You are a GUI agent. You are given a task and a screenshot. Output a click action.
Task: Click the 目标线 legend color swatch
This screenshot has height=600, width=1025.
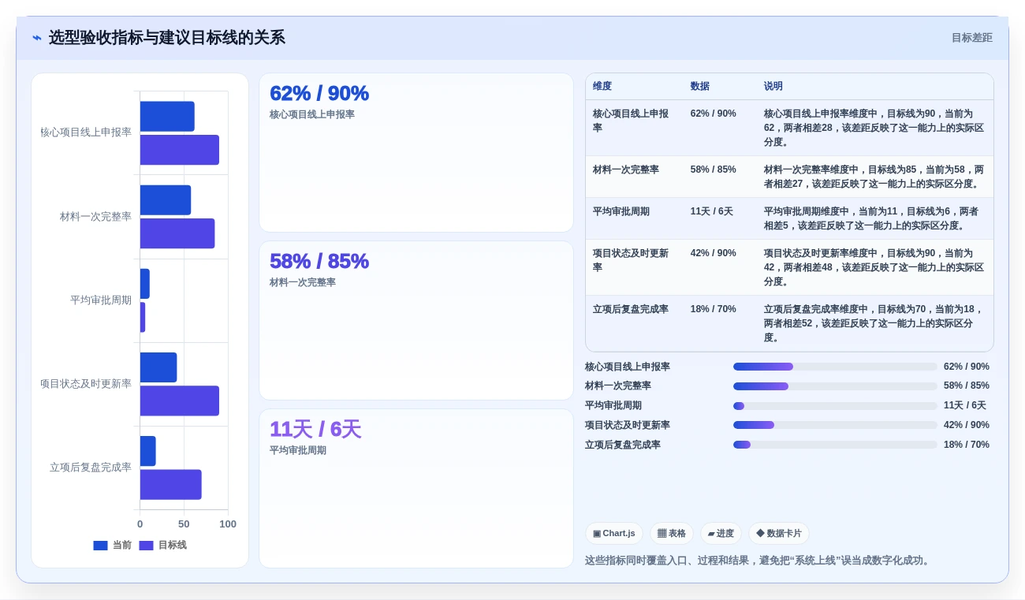tap(146, 546)
